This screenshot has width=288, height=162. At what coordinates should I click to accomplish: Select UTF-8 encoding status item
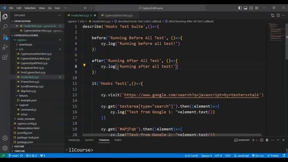click(218, 156)
